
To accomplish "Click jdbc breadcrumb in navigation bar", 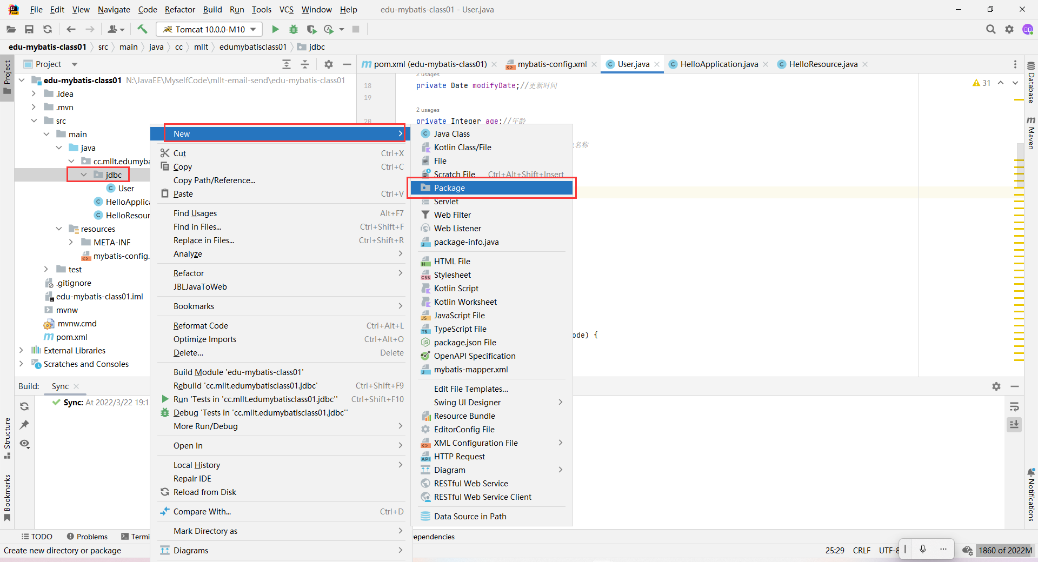I will click(x=311, y=47).
